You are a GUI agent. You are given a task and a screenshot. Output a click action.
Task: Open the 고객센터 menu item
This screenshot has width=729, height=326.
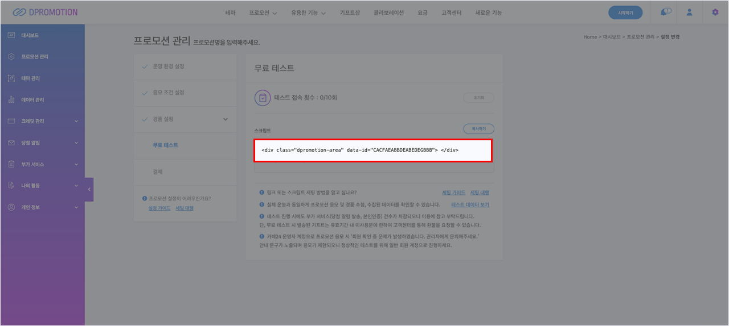pyautogui.click(x=452, y=12)
